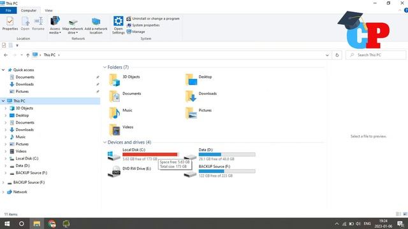
Task: Select Pictures under Quick access
Action: click(22, 92)
